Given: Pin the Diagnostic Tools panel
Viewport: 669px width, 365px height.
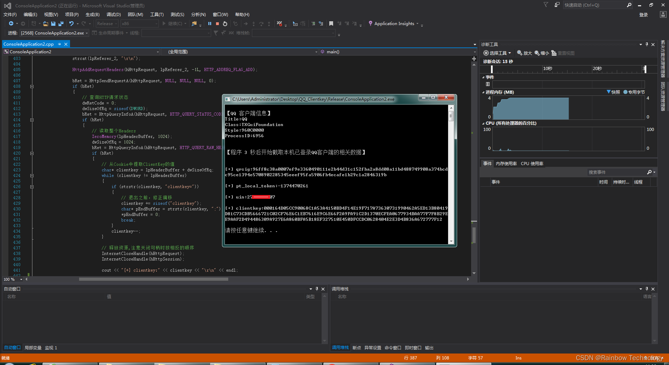Looking at the screenshot, I should 647,45.
